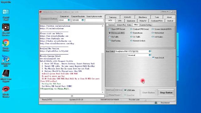The height and width of the screenshot is (113, 201).
Task: Open the Custom Setting sub-tab
Action: point(146,25)
